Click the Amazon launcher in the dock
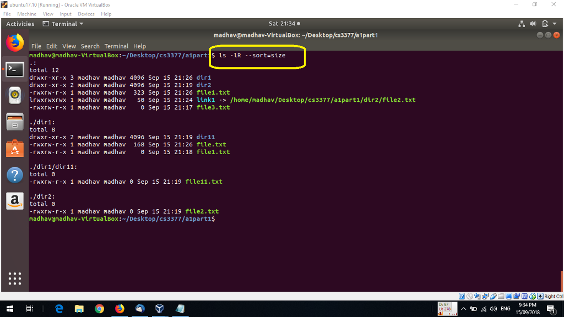Viewport: 564px width, 317px height. 14,200
